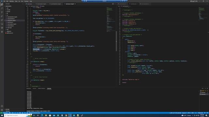The height and width of the screenshot is (117, 209).
Task: Click the remote window indicator in the status bar corner
Action: pyautogui.click(x=1, y=113)
